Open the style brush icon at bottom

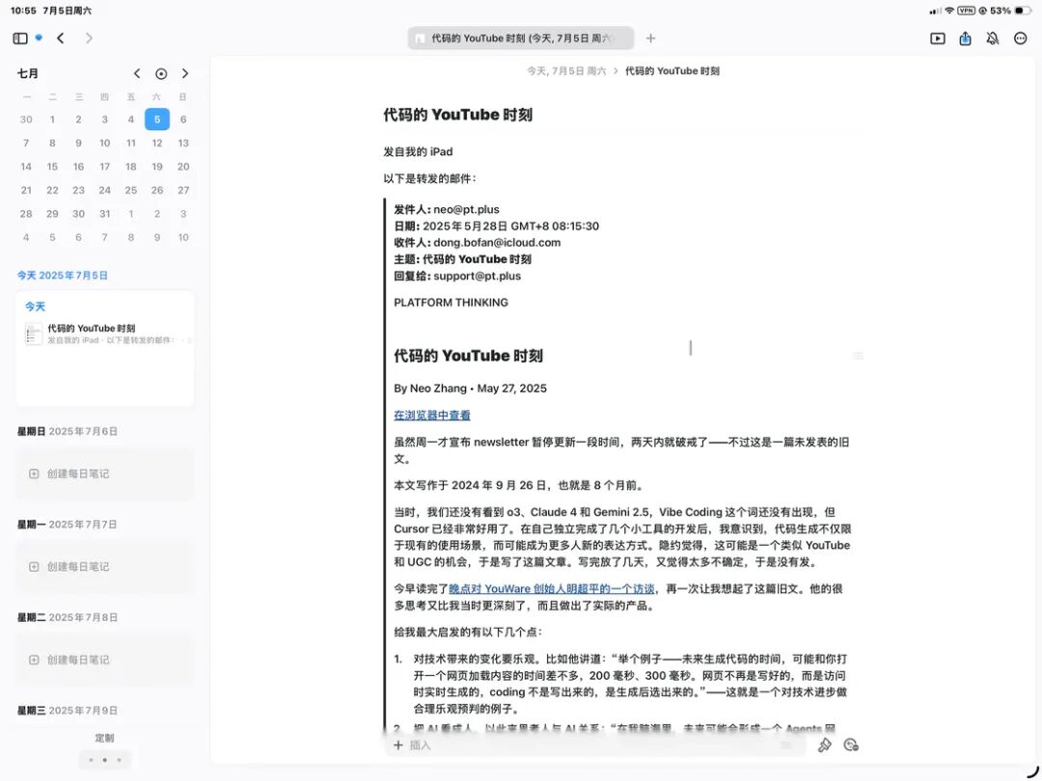click(825, 745)
